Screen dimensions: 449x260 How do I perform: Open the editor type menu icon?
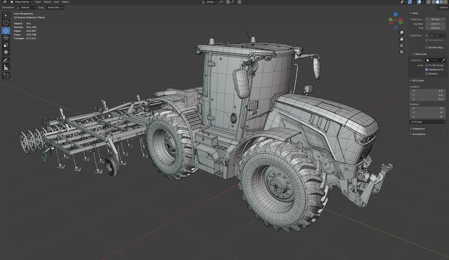[x=5, y=2]
